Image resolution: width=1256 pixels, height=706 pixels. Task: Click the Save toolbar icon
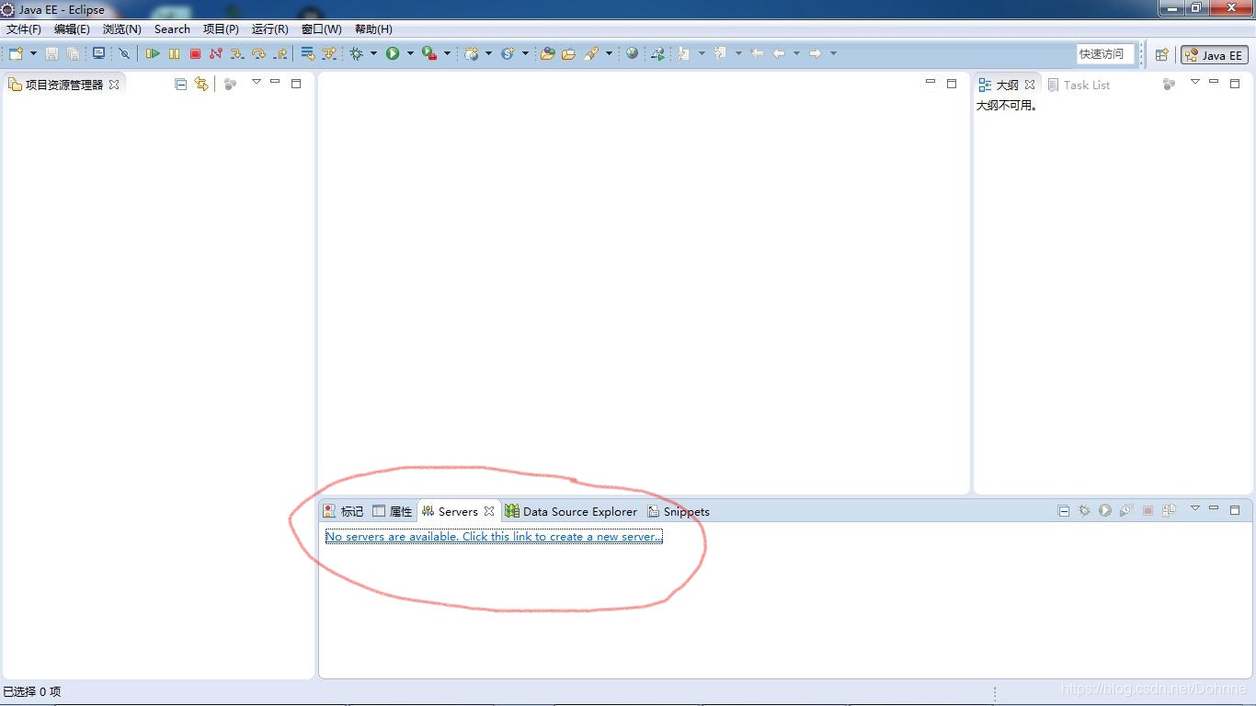(x=51, y=54)
